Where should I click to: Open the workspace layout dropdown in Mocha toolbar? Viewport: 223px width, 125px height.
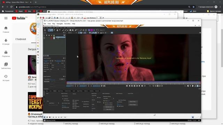(x=102, y=30)
